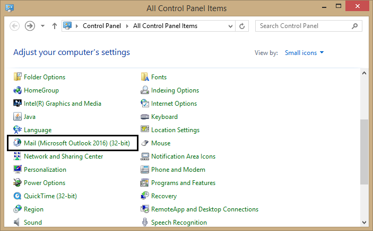Viewport: 373px width, 231px height.
Task: Open the recent locations dropdown arrow
Action: (x=42, y=26)
